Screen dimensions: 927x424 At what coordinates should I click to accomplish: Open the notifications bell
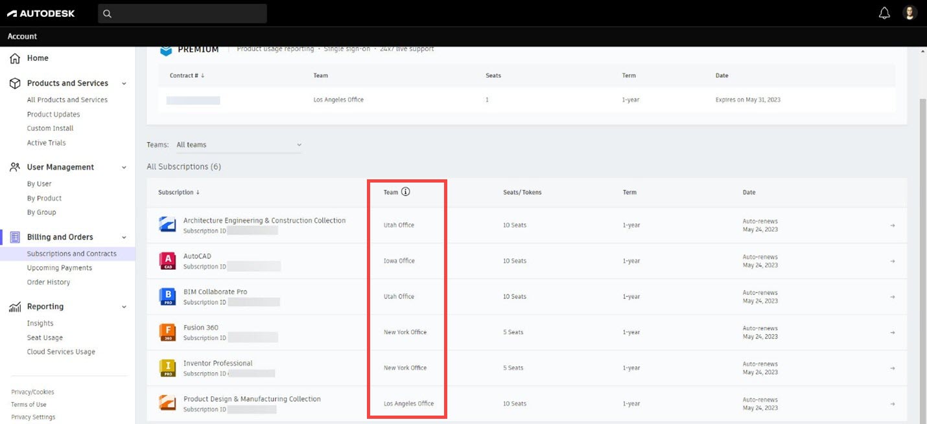coord(884,13)
